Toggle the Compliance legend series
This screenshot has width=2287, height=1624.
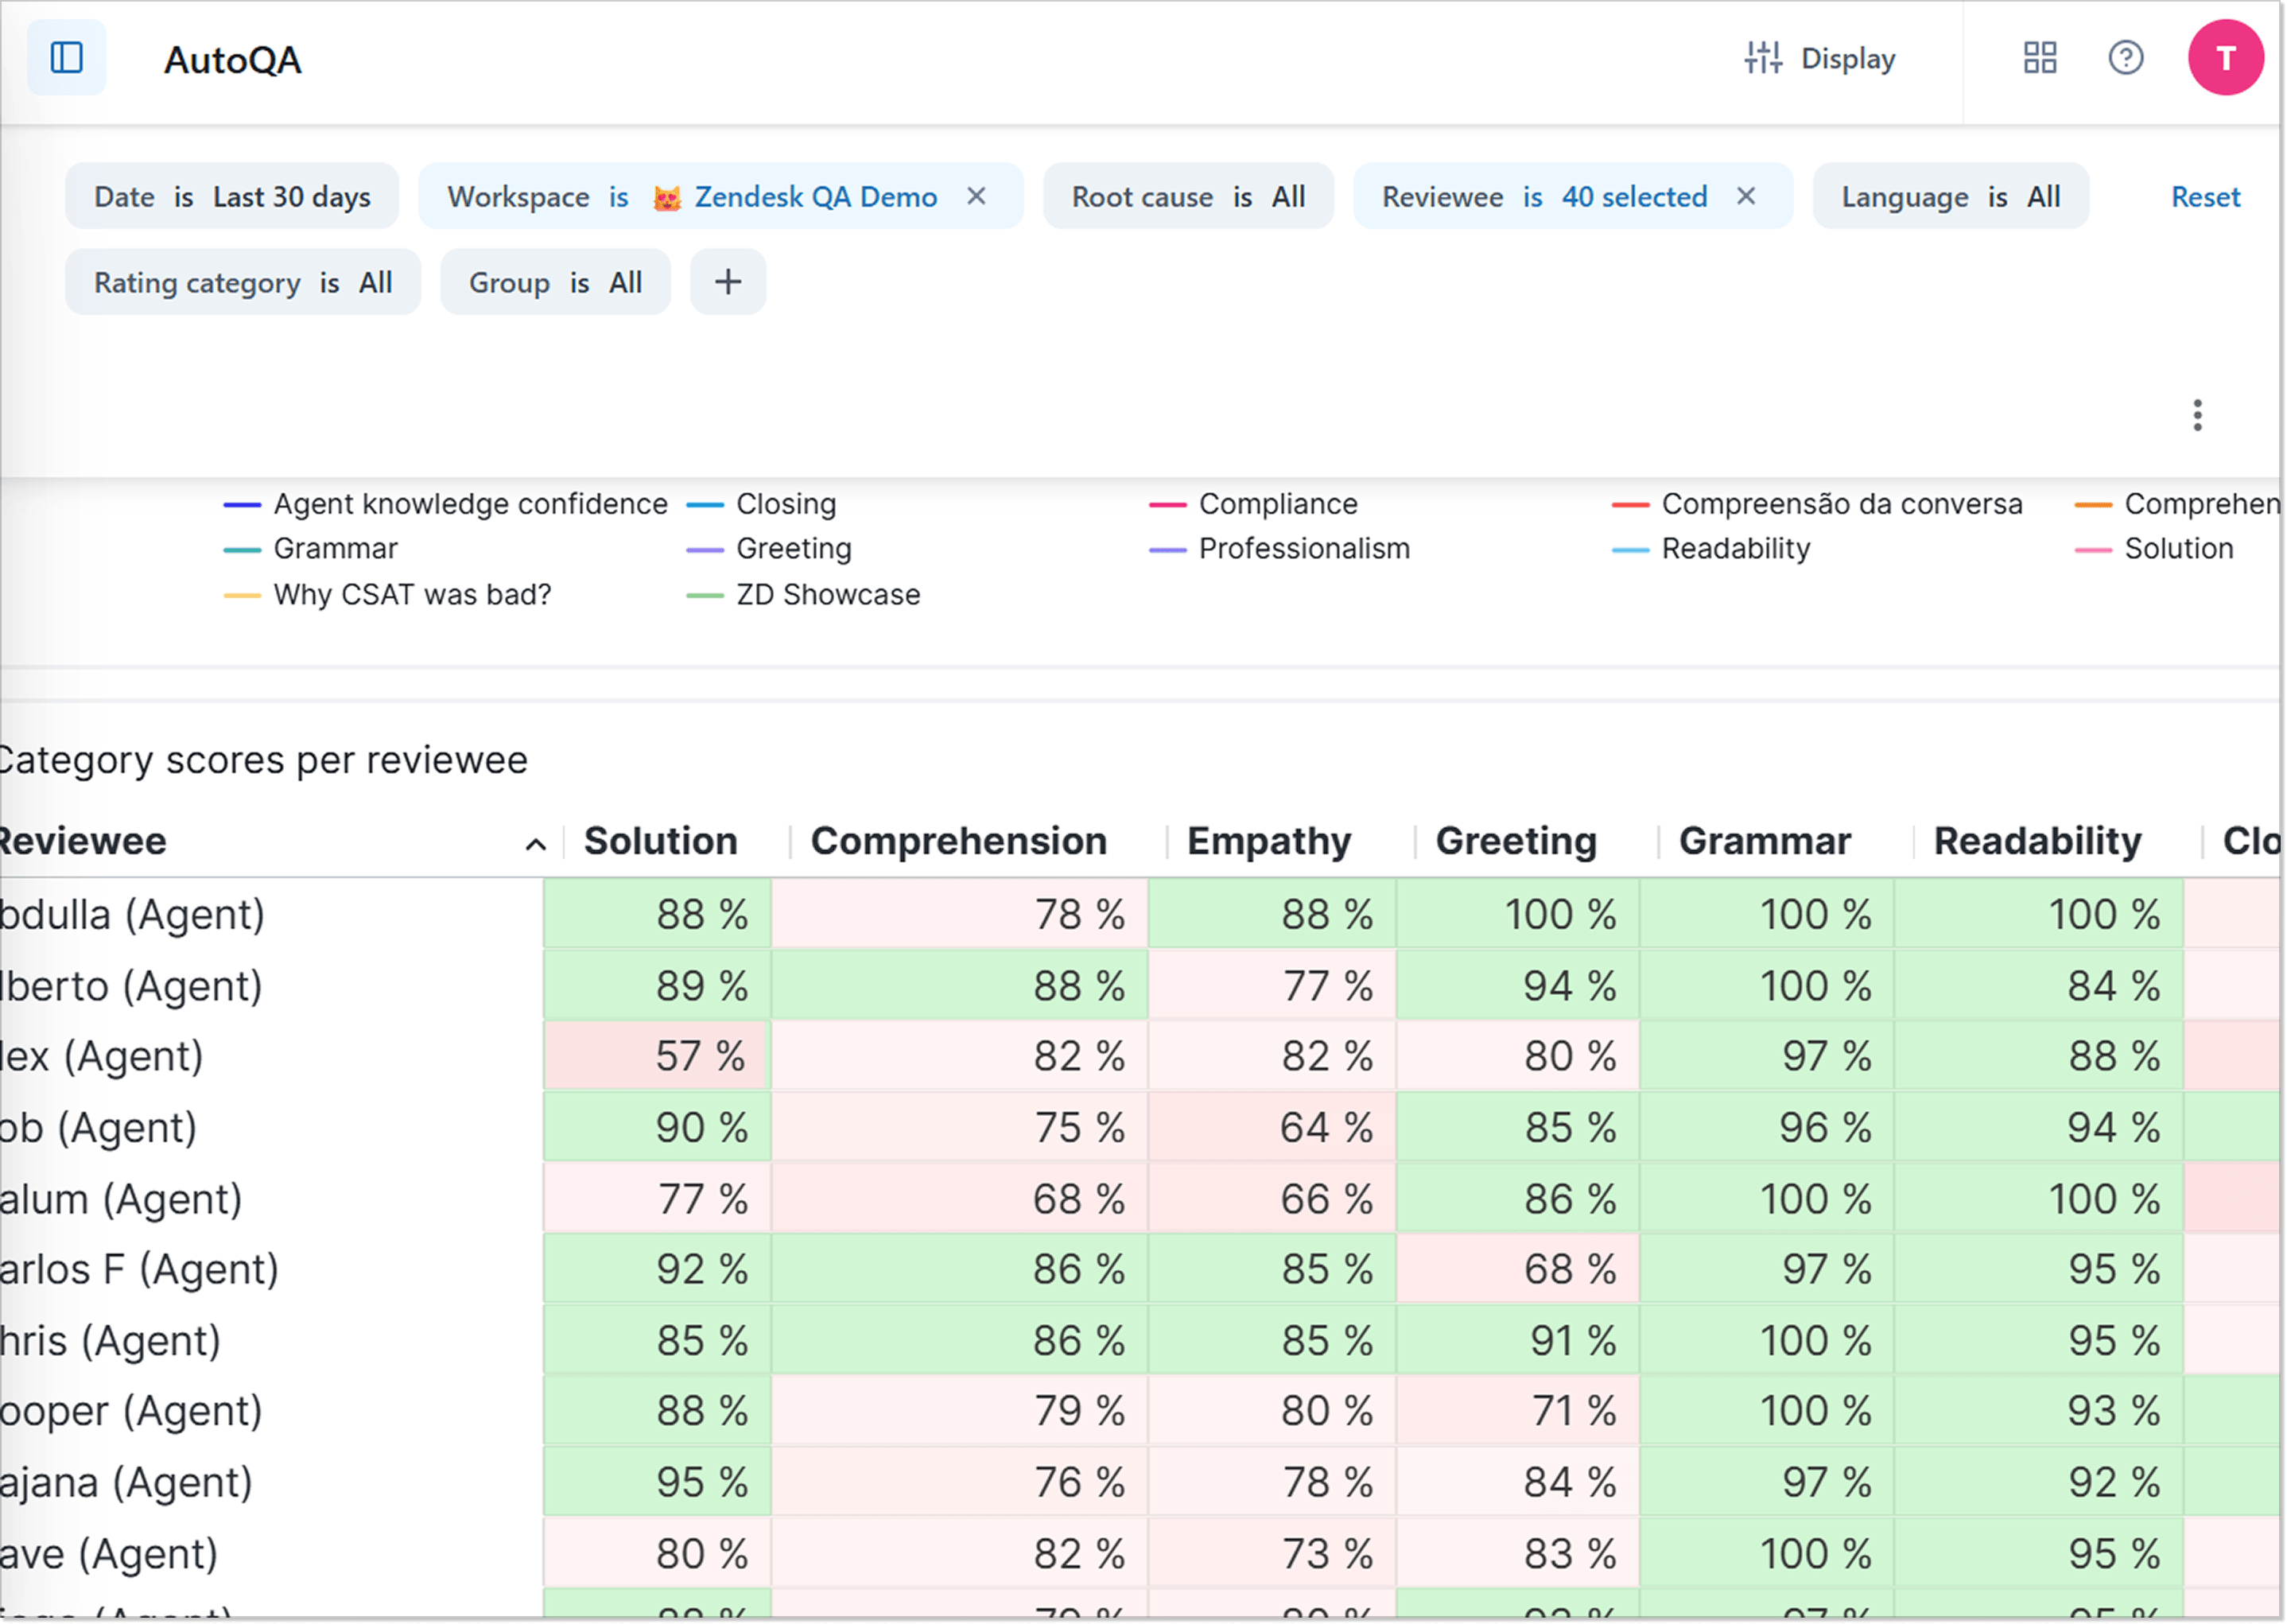pos(1254,504)
